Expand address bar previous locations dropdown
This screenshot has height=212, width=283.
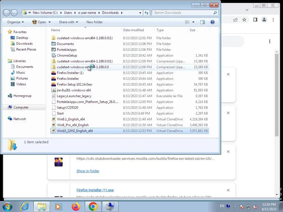click(x=140, y=13)
